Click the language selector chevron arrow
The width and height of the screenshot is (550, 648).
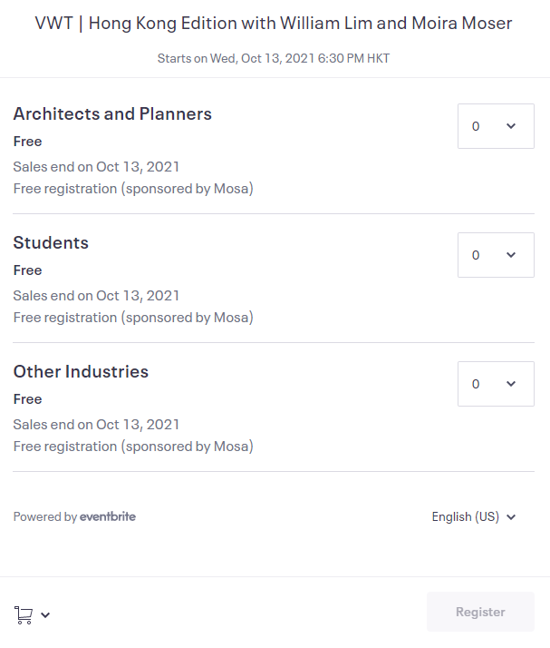(511, 517)
